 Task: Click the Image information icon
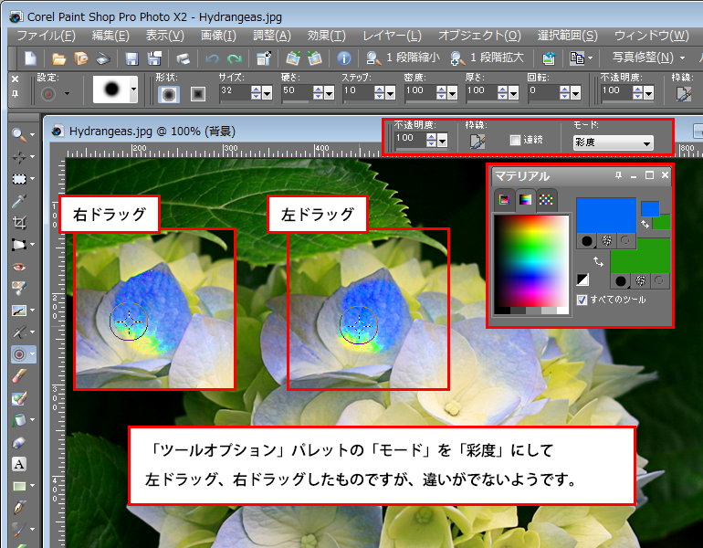(344, 58)
